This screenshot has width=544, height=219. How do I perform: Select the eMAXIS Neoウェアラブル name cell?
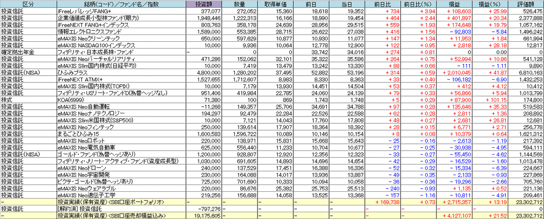pyautogui.click(x=121, y=188)
